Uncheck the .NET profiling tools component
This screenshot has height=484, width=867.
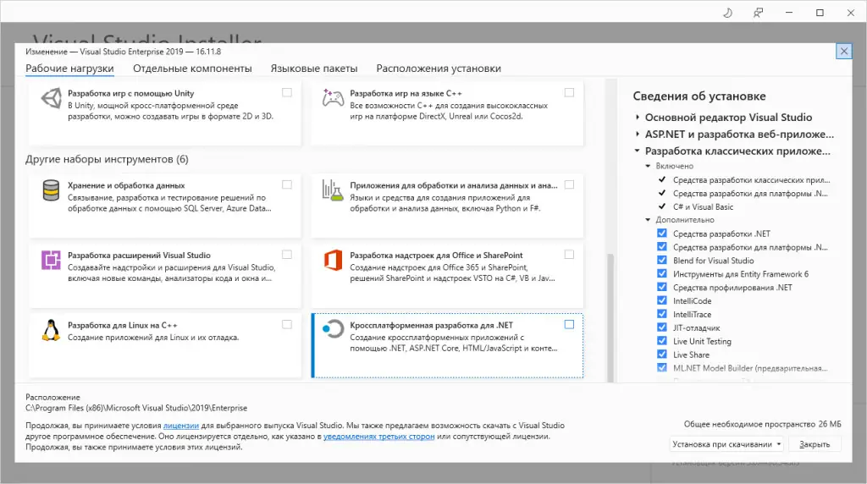(662, 287)
